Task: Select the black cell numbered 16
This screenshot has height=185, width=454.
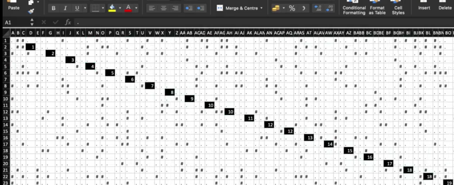Action: (x=369, y=157)
